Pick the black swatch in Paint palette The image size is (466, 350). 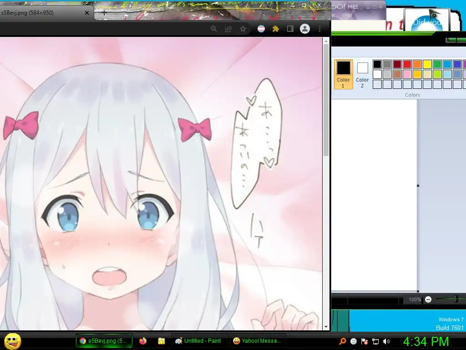(377, 64)
